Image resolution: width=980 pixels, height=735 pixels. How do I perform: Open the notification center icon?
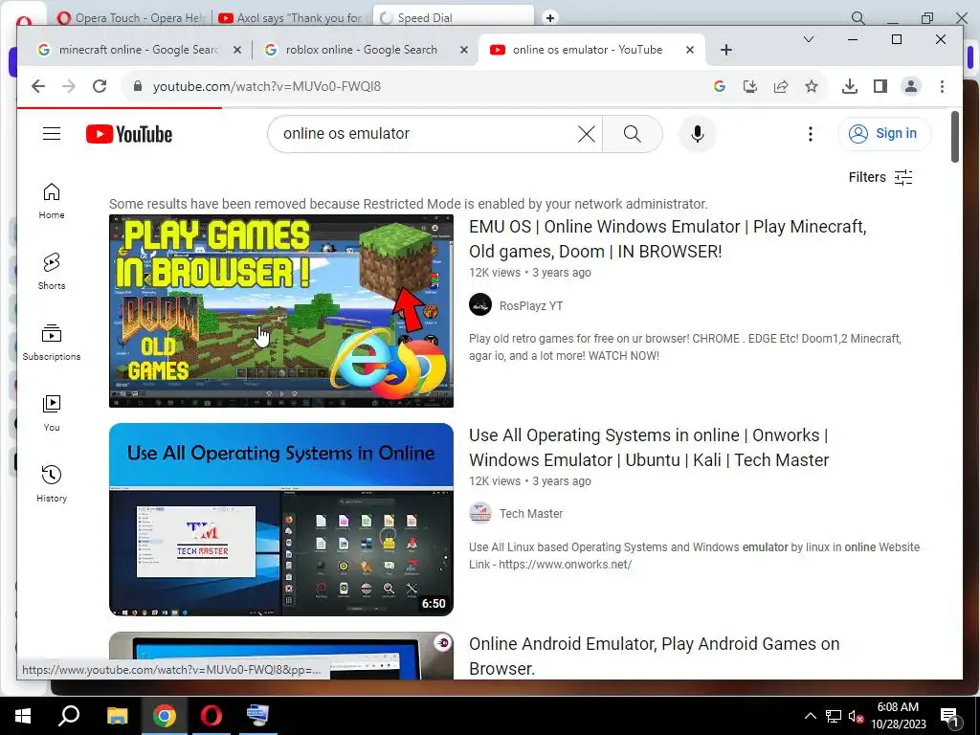[949, 716]
